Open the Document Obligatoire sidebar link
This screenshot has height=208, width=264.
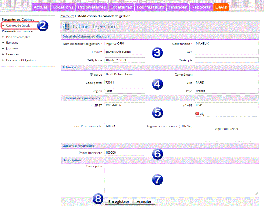coord(21,60)
